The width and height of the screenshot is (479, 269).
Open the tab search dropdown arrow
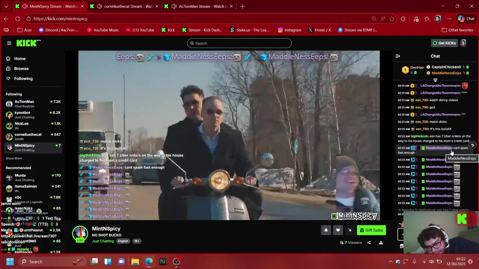click(6, 6)
